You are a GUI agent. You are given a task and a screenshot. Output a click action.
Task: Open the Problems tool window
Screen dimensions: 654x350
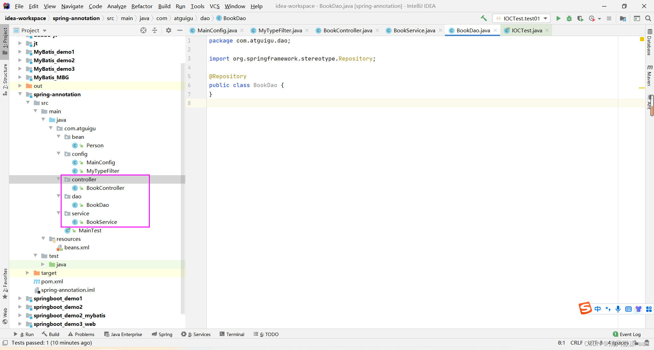81,334
